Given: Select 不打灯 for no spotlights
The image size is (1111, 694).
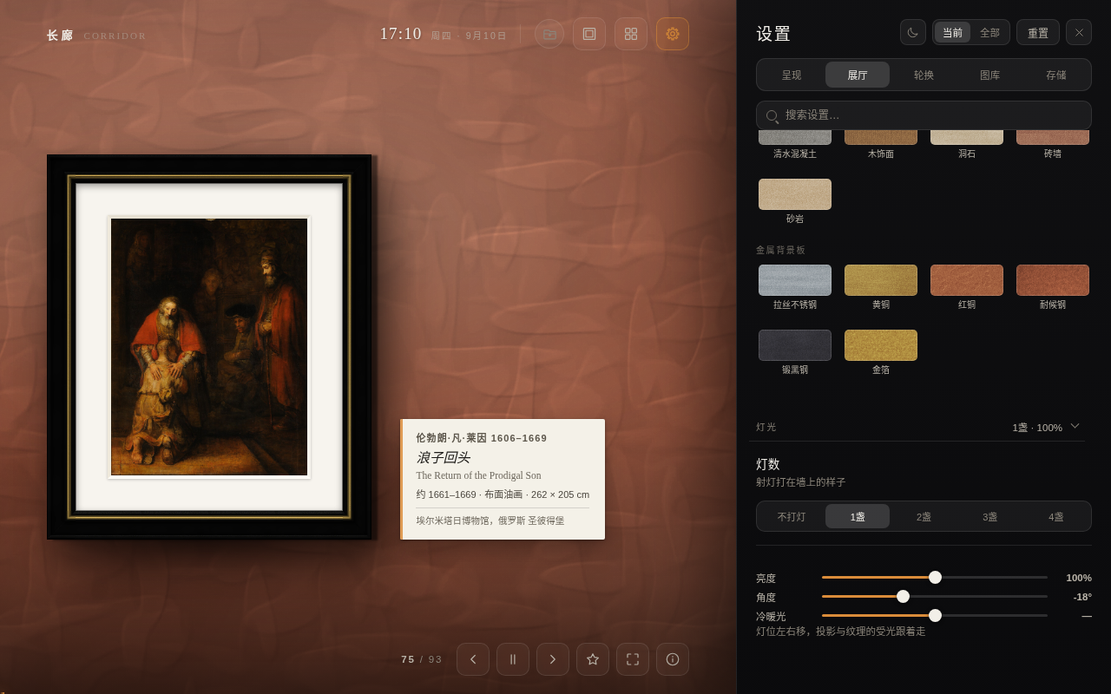Looking at the screenshot, I should point(792,516).
